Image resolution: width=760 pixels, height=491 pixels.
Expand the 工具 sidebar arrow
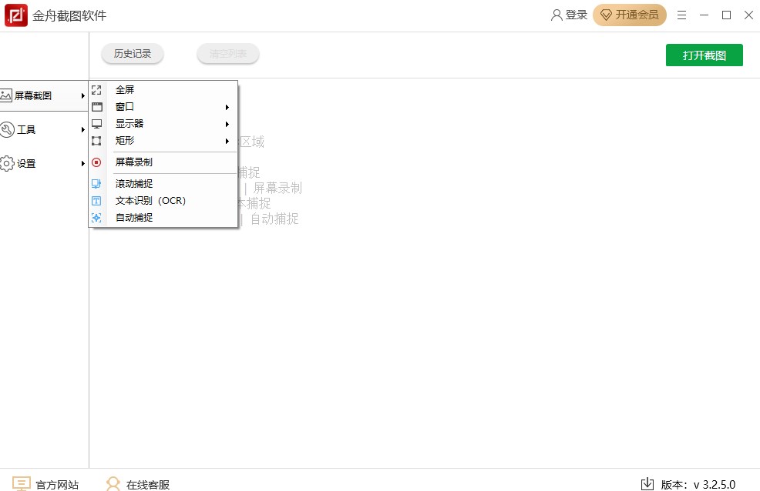tap(82, 130)
